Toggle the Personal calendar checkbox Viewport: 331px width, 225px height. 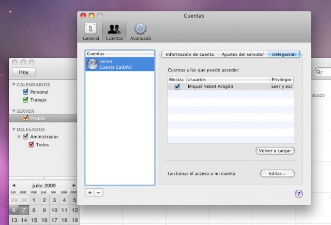pyautogui.click(x=25, y=92)
